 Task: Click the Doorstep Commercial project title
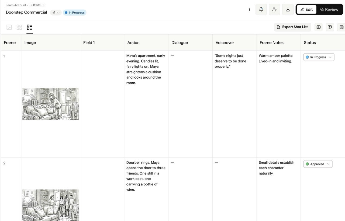pos(26,12)
